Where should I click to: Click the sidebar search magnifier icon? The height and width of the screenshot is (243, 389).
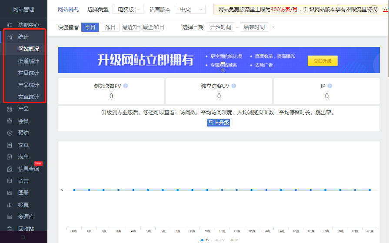23,237
